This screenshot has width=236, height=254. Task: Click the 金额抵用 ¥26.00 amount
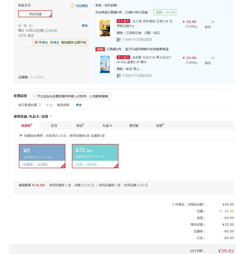(x=38, y=185)
